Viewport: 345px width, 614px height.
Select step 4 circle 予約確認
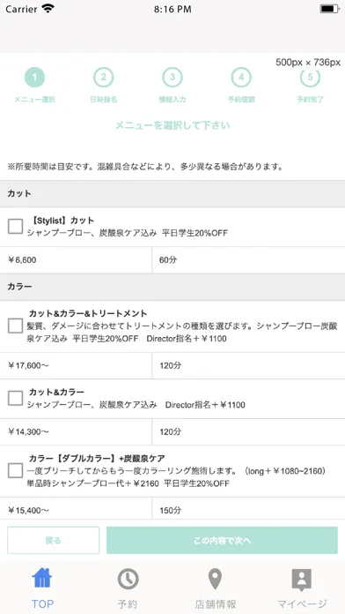click(241, 77)
